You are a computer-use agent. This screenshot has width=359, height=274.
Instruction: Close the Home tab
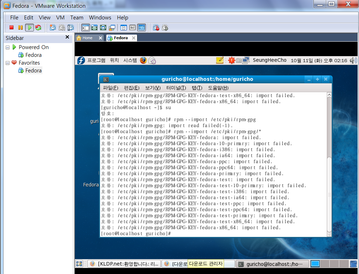(100, 38)
